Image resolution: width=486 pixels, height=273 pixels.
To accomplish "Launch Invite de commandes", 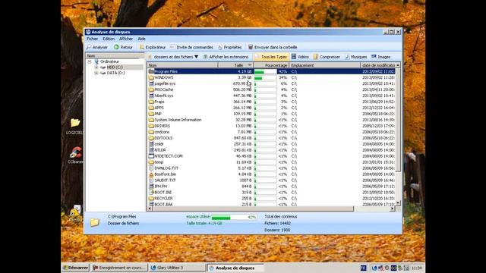I will (191, 47).
